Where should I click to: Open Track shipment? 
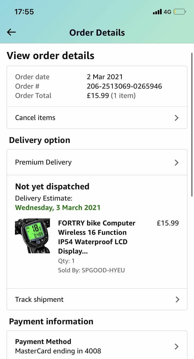(97, 300)
